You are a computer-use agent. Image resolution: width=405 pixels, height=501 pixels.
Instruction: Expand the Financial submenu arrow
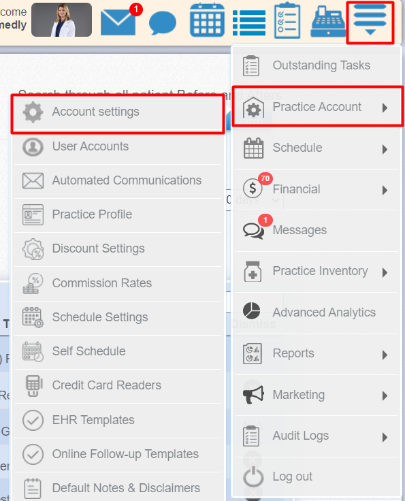click(385, 190)
